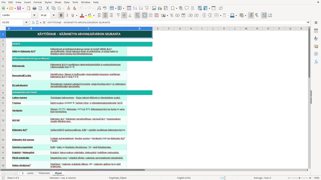
Task: Open Find and Replace
Action: [99, 8]
